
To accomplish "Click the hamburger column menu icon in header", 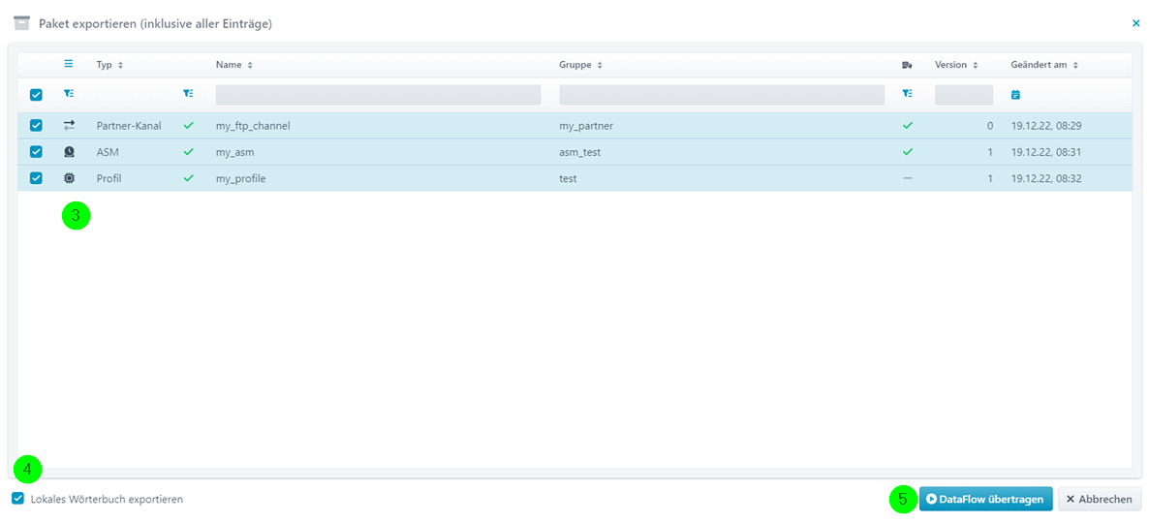I will click(69, 65).
